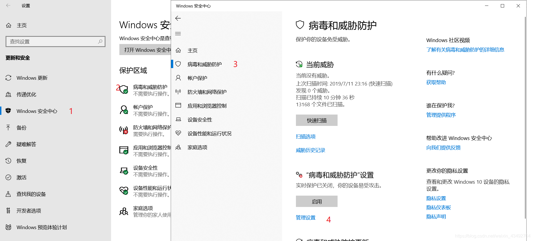Click the Backup arrow icon in Settings

tap(8, 128)
